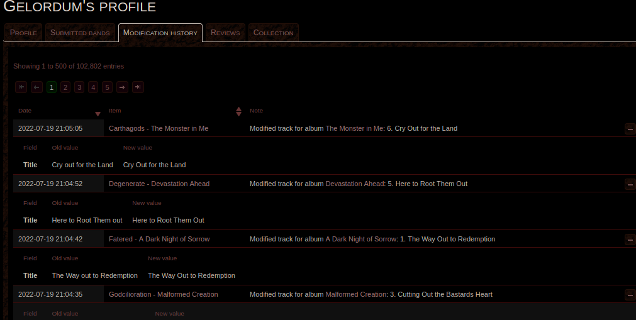This screenshot has height=320, width=636.
Task: Open Degenerate - Devastation Ahead item link
Action: pyautogui.click(x=159, y=184)
